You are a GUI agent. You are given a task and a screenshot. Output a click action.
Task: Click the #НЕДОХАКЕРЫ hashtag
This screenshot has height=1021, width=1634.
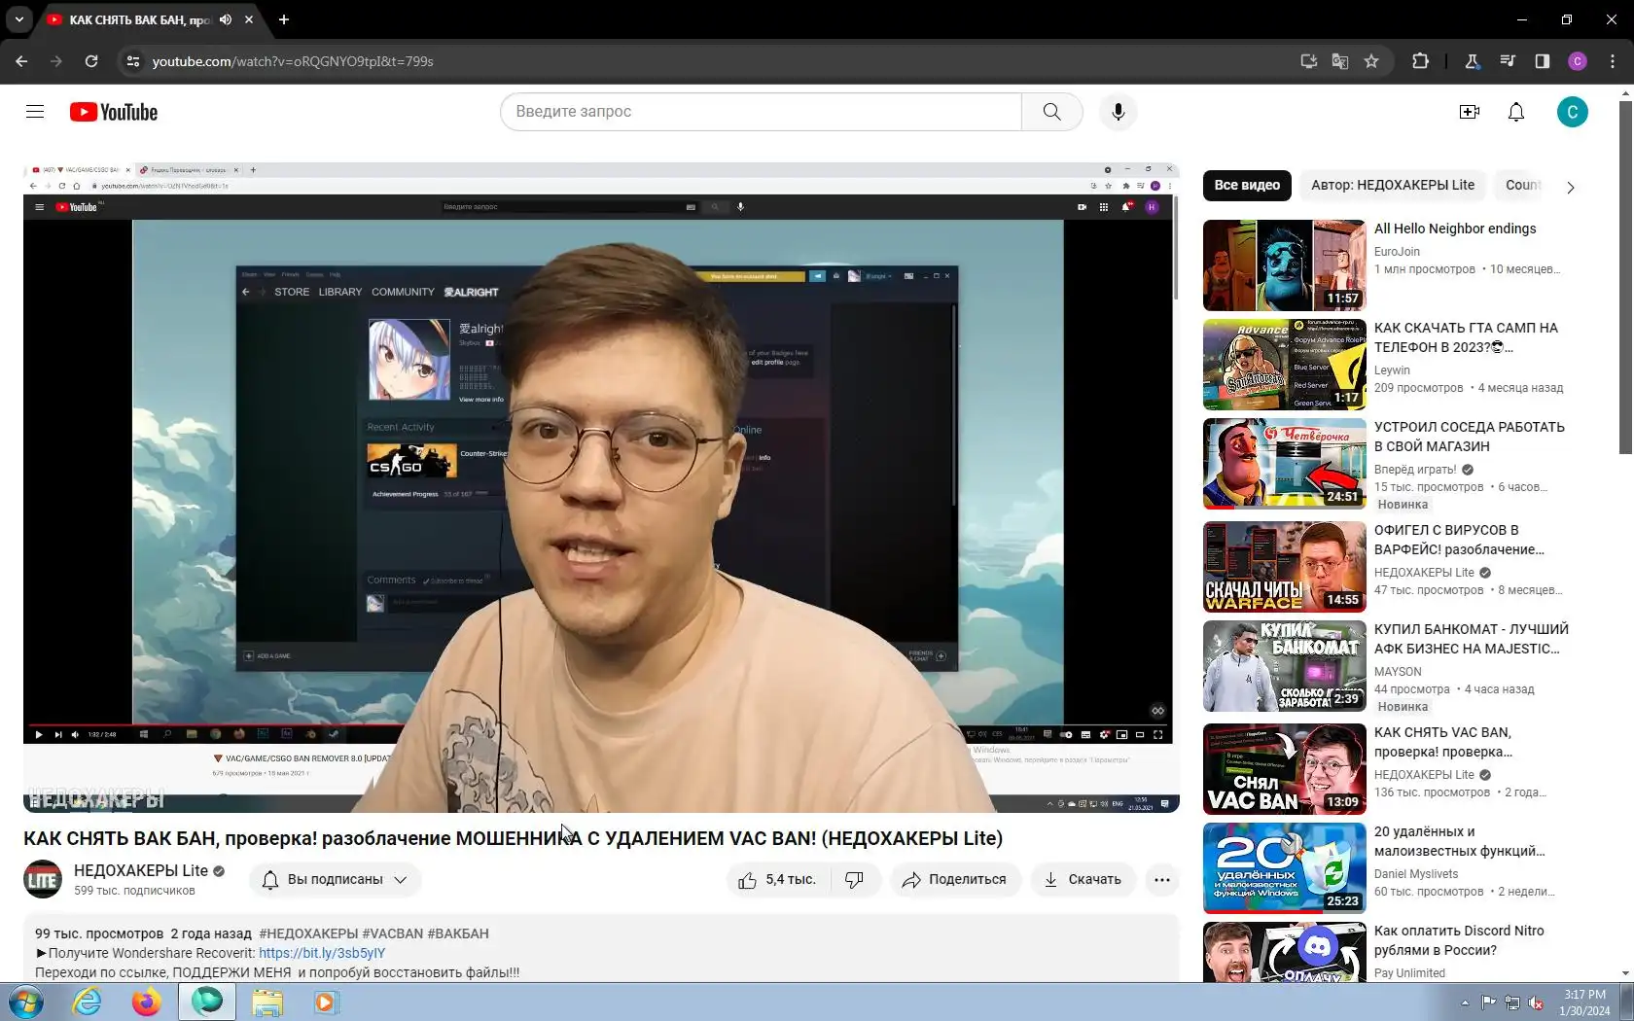(308, 933)
